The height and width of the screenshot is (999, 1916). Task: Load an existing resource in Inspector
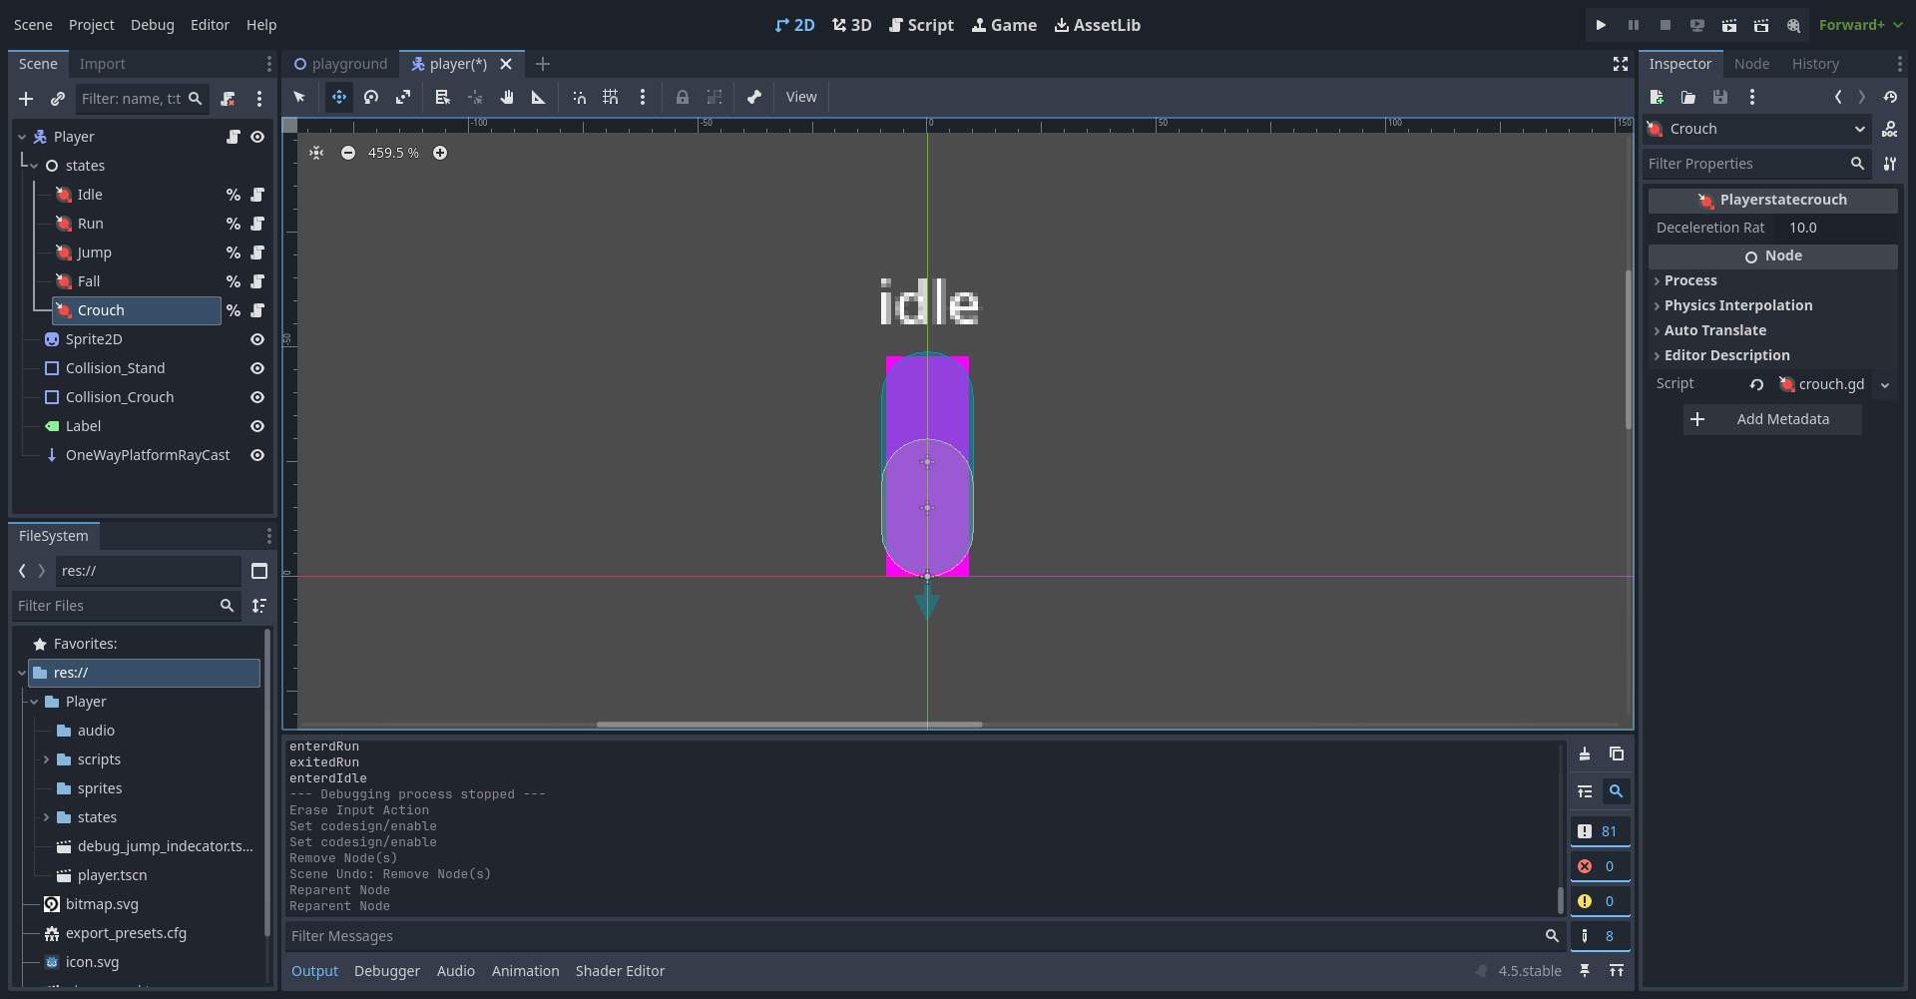tap(1688, 97)
